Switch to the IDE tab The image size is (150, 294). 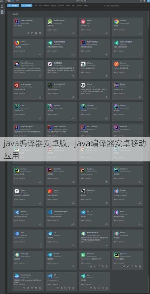[x=36, y=6]
